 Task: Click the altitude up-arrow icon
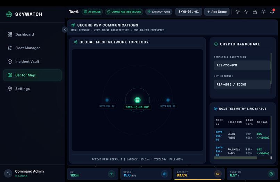112,174
